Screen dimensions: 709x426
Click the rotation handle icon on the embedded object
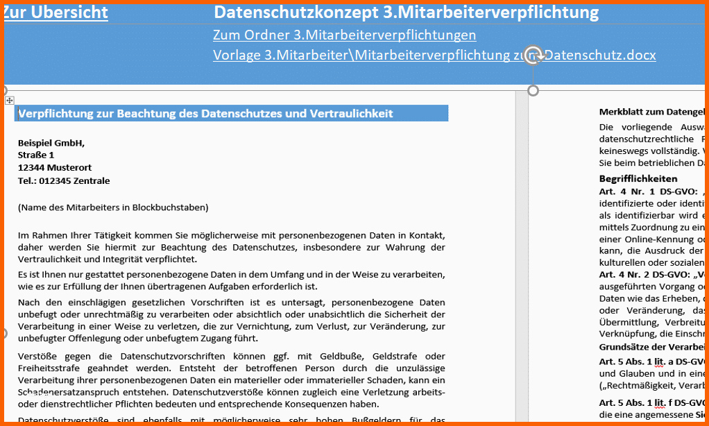533,54
